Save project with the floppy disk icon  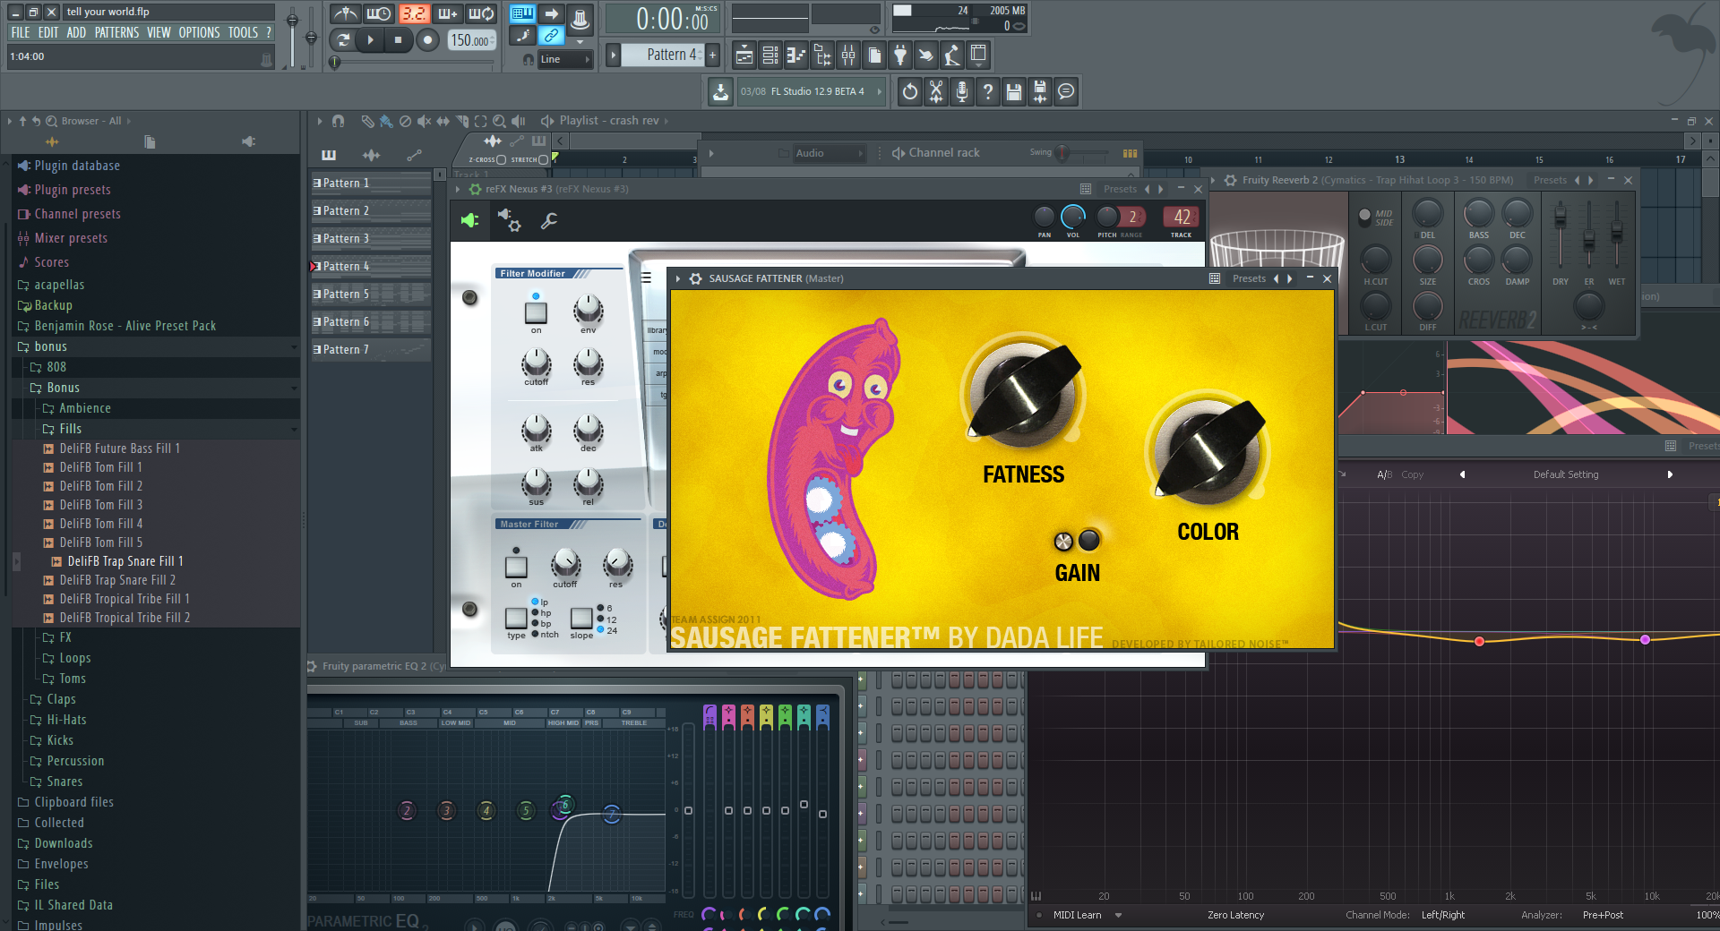[1014, 91]
